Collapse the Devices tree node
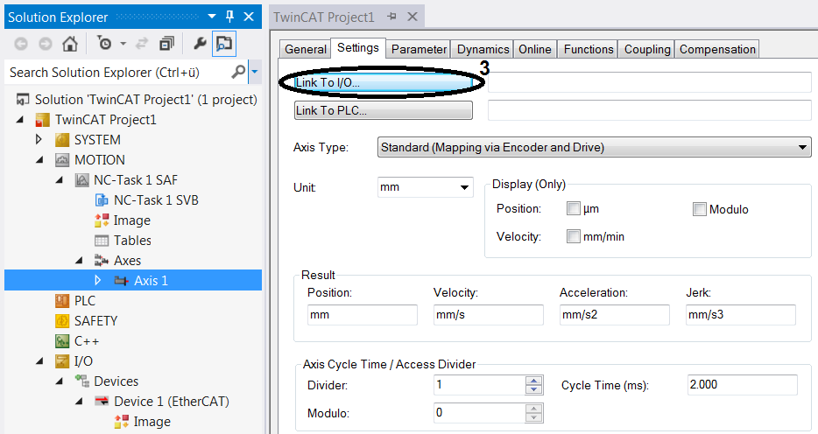The height and width of the screenshot is (434, 818). coord(60,381)
